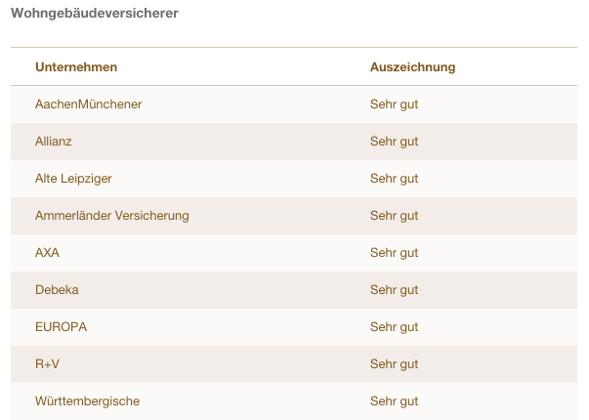Click Württembergische's Sehr gut rating
589x420 pixels.
394,401
